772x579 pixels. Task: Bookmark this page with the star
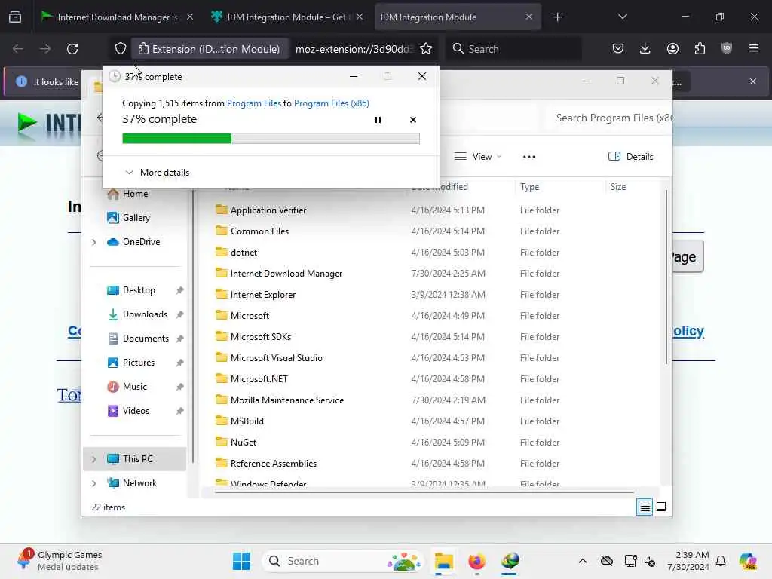pos(426,49)
